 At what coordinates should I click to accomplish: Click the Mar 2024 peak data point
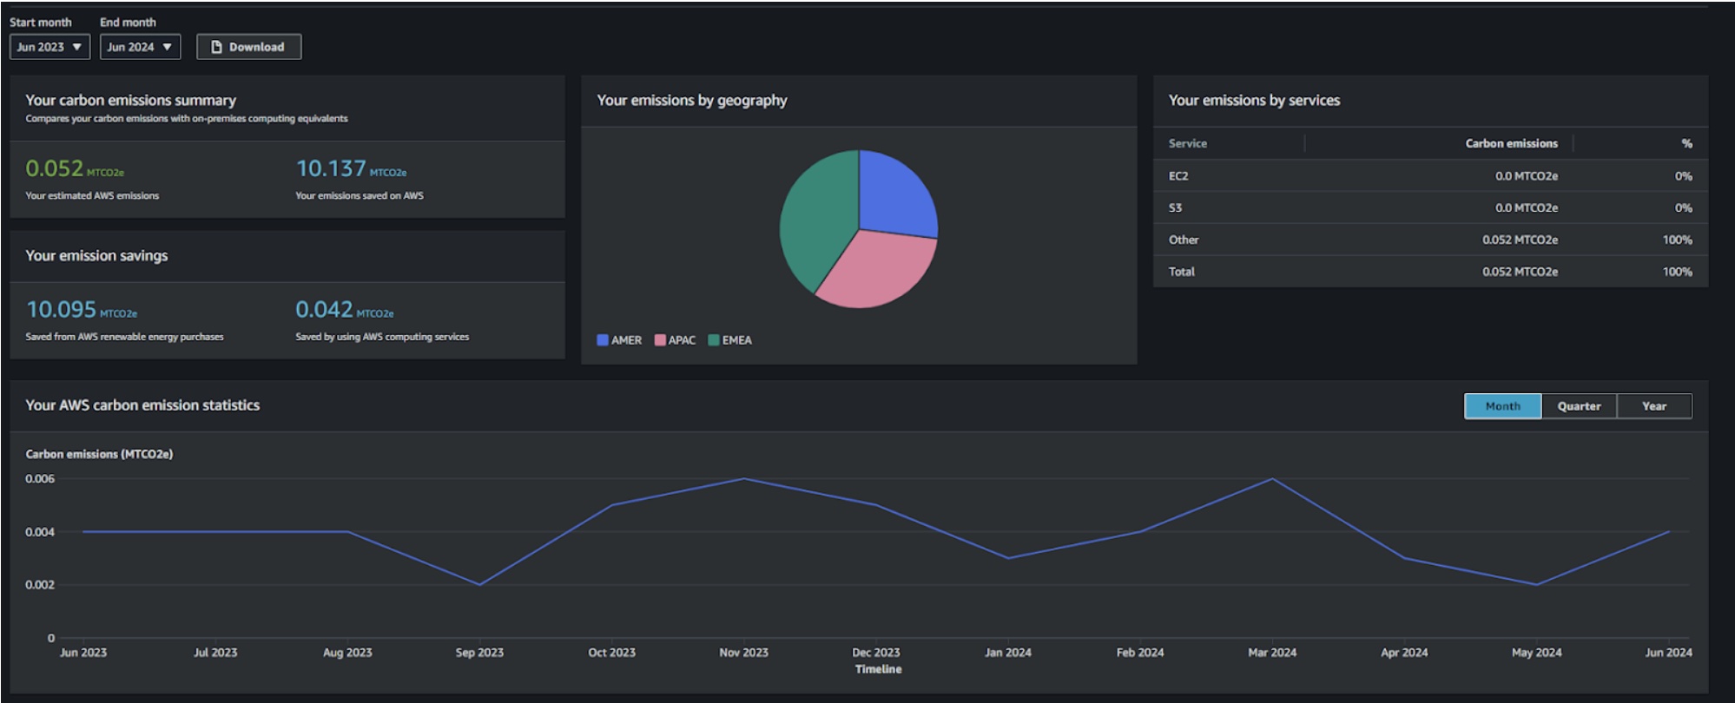pos(1272,479)
